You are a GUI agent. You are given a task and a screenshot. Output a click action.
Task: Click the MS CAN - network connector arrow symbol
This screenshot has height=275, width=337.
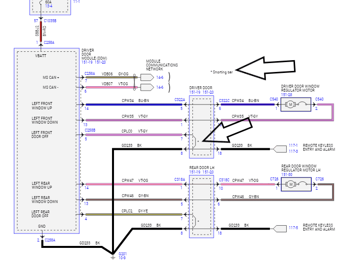[147, 87]
